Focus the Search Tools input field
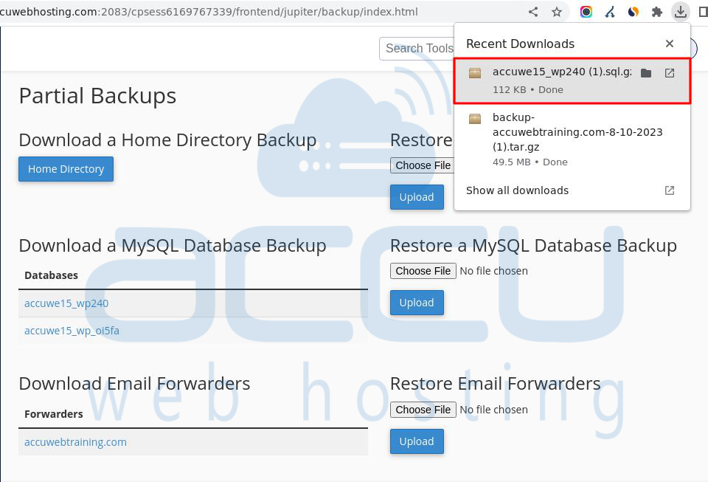The width and height of the screenshot is (708, 482). (x=416, y=48)
